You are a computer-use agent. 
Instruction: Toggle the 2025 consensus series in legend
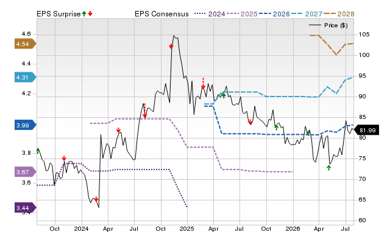(242, 14)
